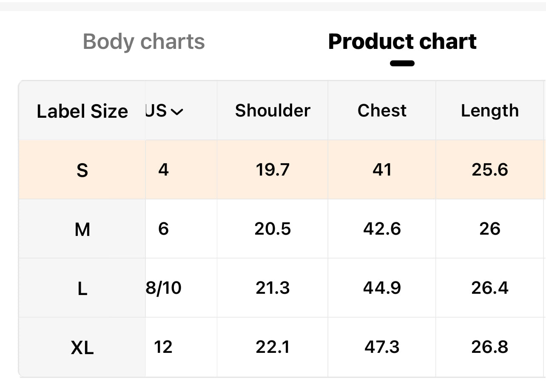Click length value 26.8 for size XL
546x389 pixels.
click(x=490, y=347)
